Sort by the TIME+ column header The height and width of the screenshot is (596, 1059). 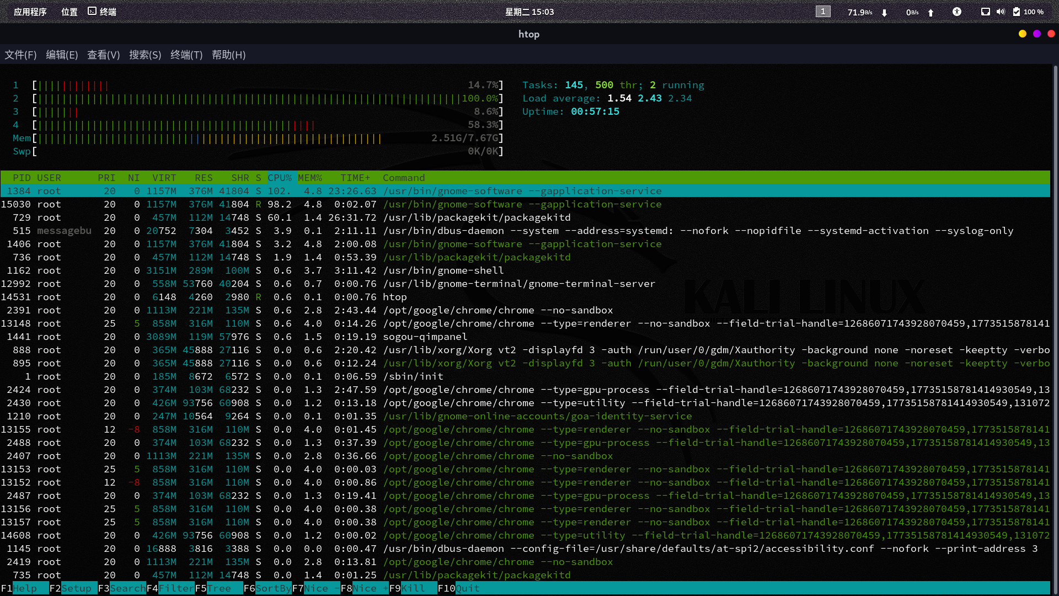click(355, 178)
